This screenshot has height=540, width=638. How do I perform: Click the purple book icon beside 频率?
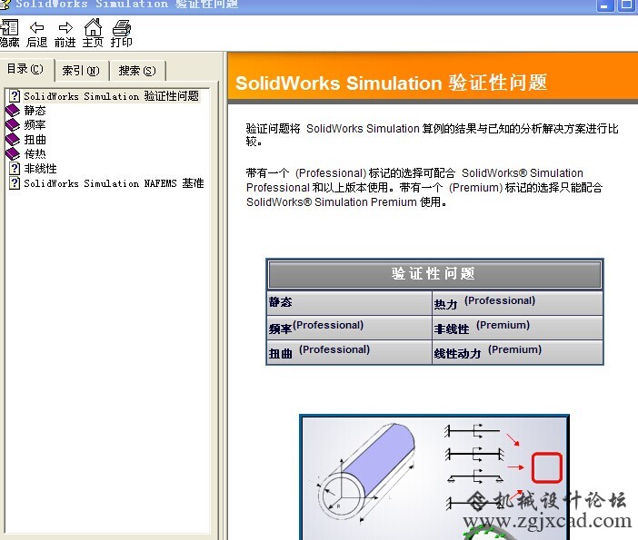tap(13, 124)
